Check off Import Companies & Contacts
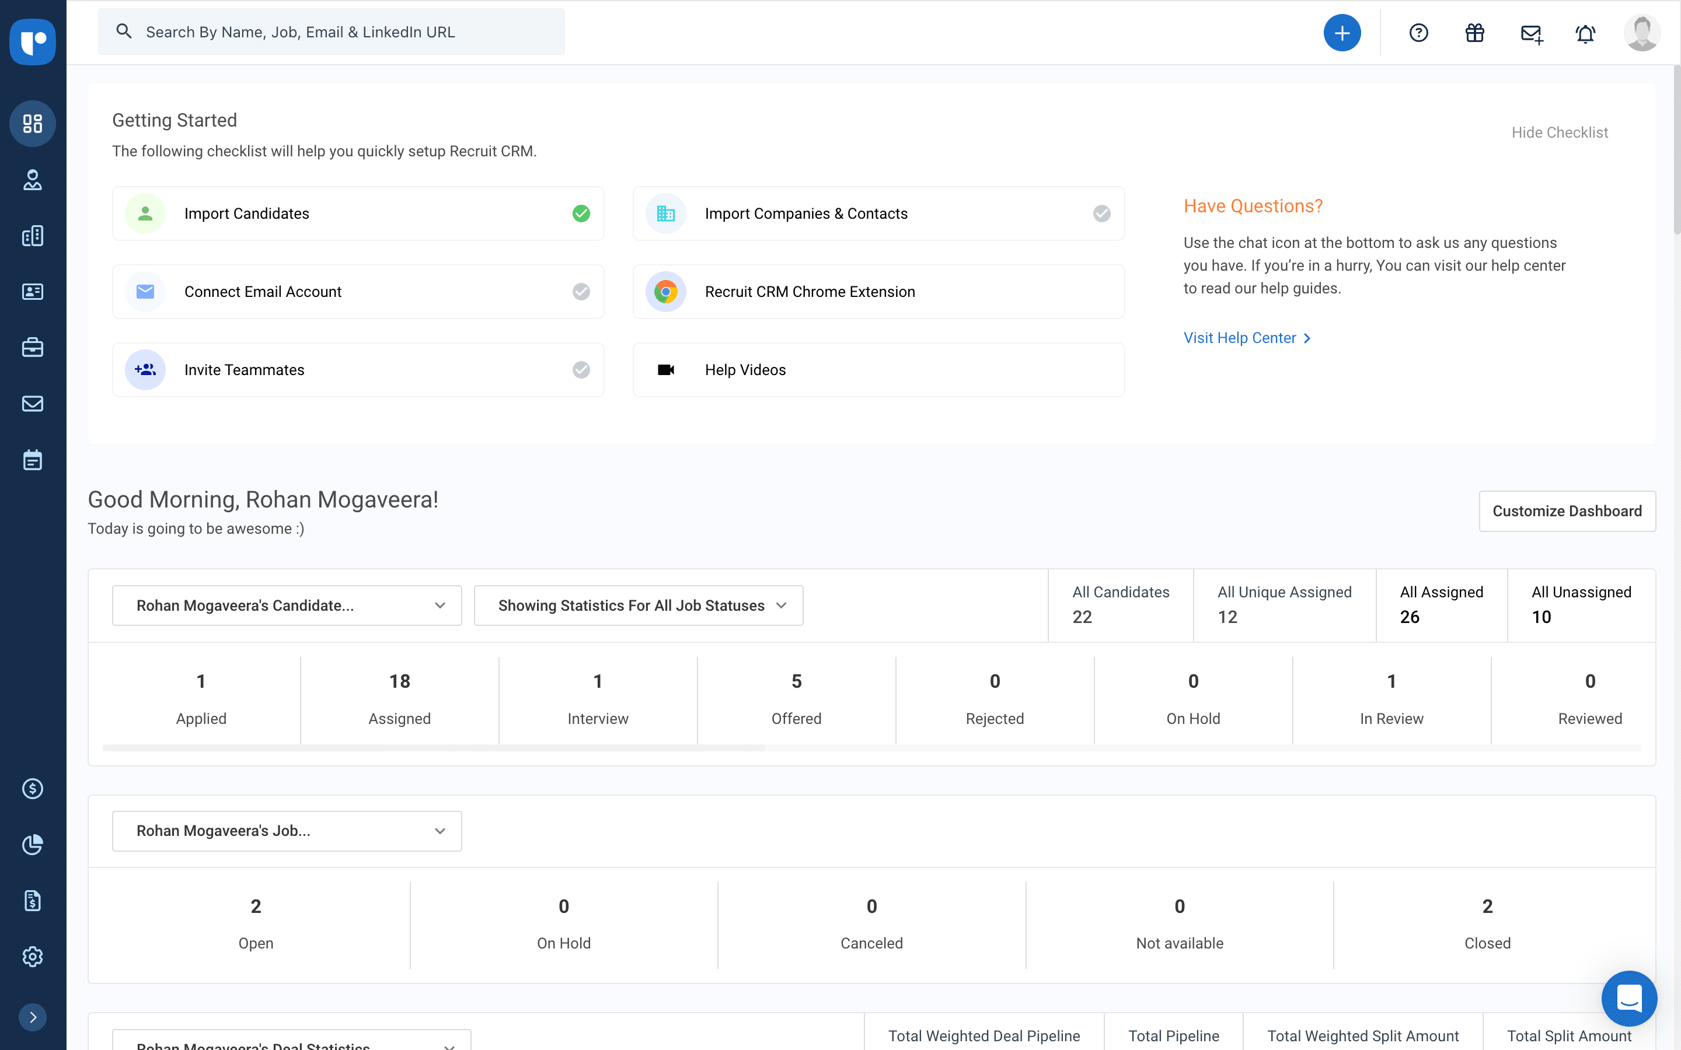Image resolution: width=1681 pixels, height=1050 pixels. point(1101,213)
